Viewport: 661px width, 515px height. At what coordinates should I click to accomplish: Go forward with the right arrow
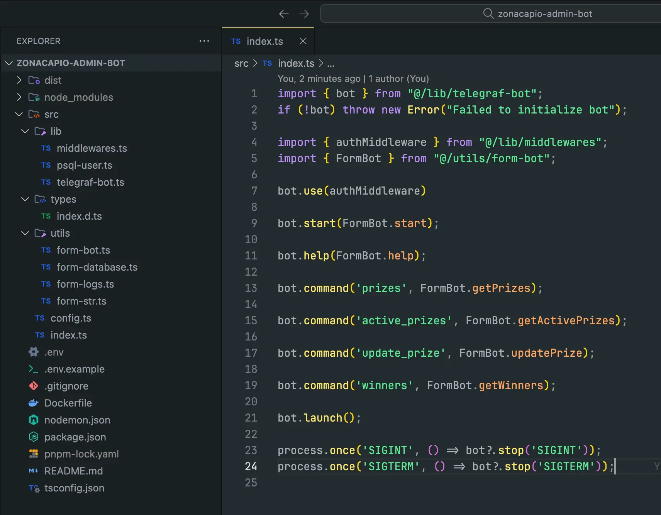point(304,14)
